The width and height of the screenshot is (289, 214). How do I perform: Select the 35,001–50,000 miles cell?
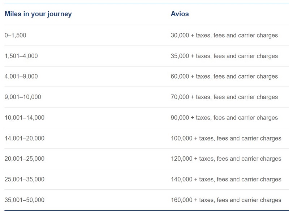point(25,200)
